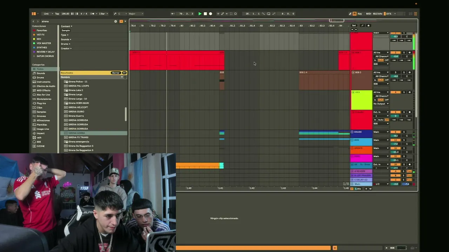Open the No Output dropdown on XXX track

[x=381, y=104]
